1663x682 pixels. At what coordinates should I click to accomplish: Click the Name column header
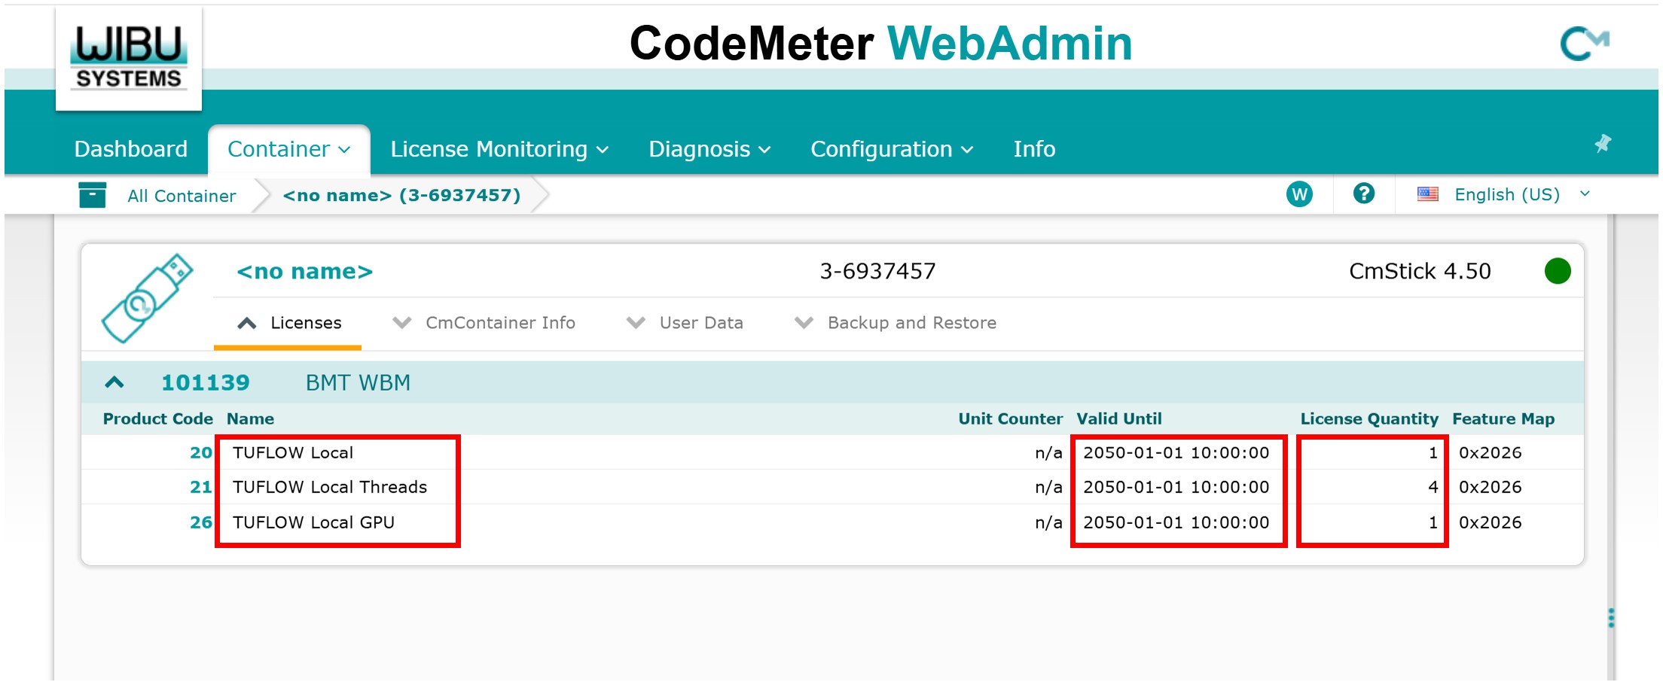point(250,419)
